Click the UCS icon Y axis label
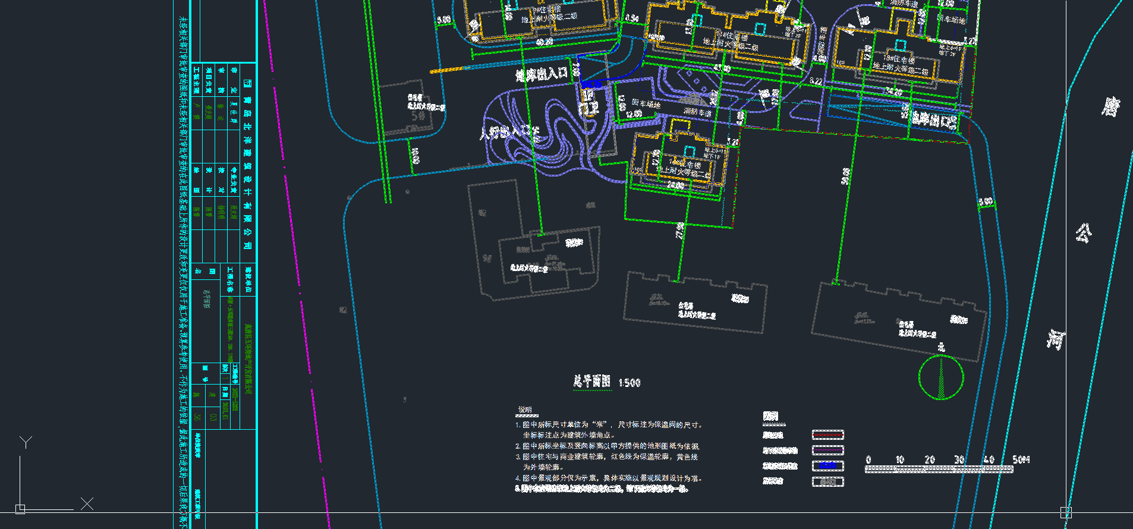 click(x=26, y=442)
